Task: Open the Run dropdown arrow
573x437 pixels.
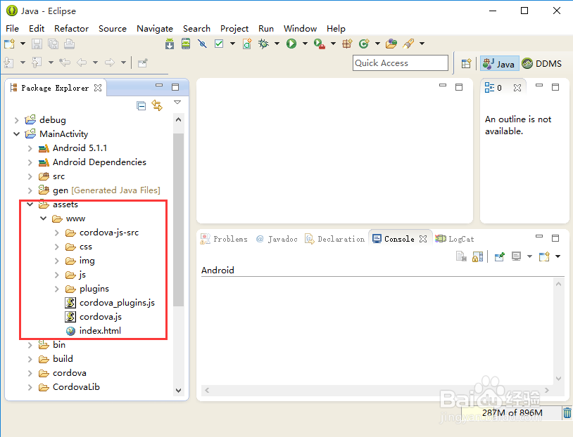Action: tap(305, 44)
